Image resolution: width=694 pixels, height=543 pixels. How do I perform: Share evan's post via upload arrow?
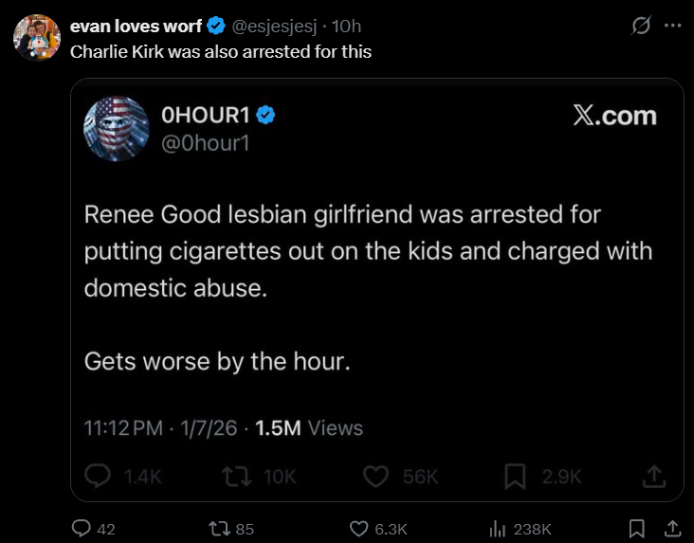click(672, 528)
